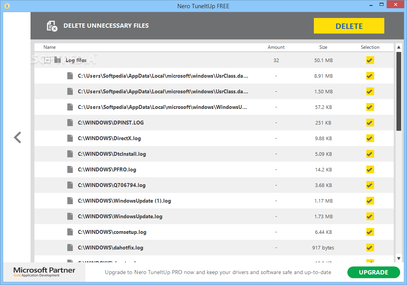Click the Selection column header
407x285 pixels.
tap(370, 47)
